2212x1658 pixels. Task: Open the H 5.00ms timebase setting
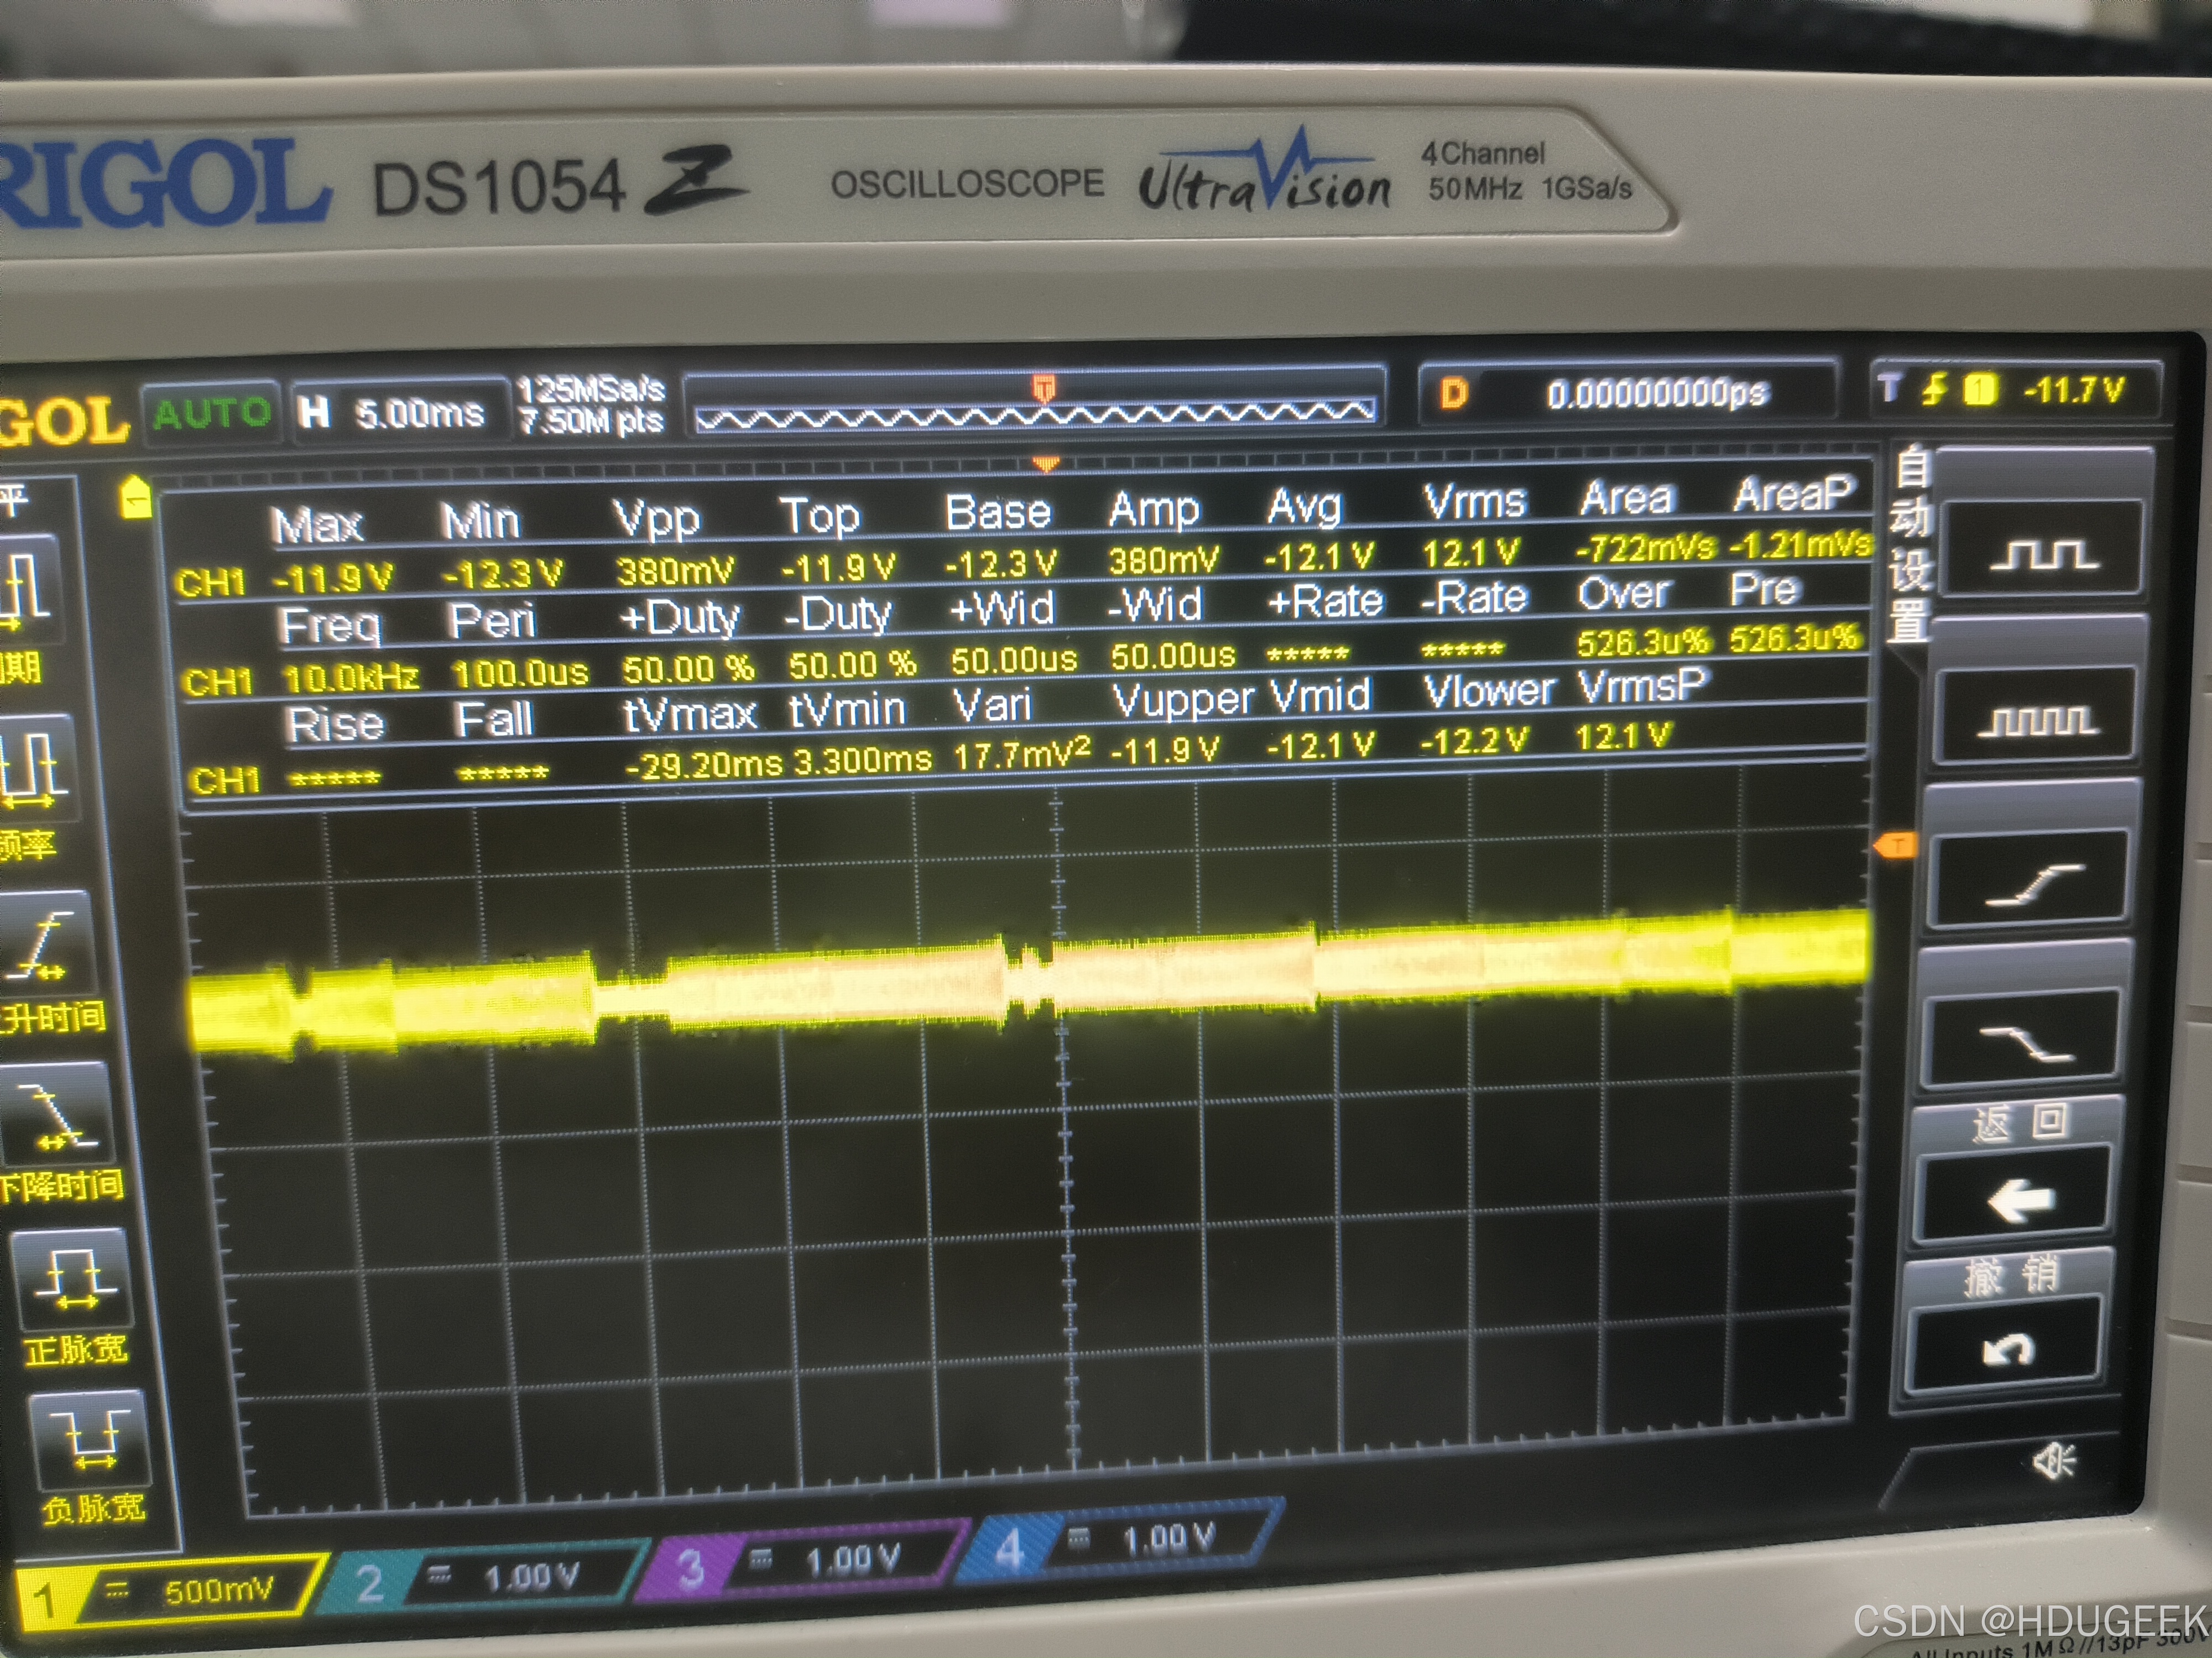(x=400, y=412)
